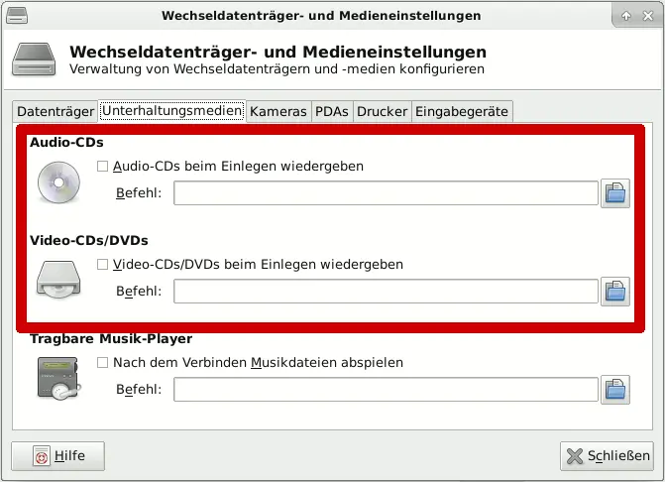Go to the Eingabegeräte tab
This screenshot has width=665, height=482.
[x=461, y=111]
